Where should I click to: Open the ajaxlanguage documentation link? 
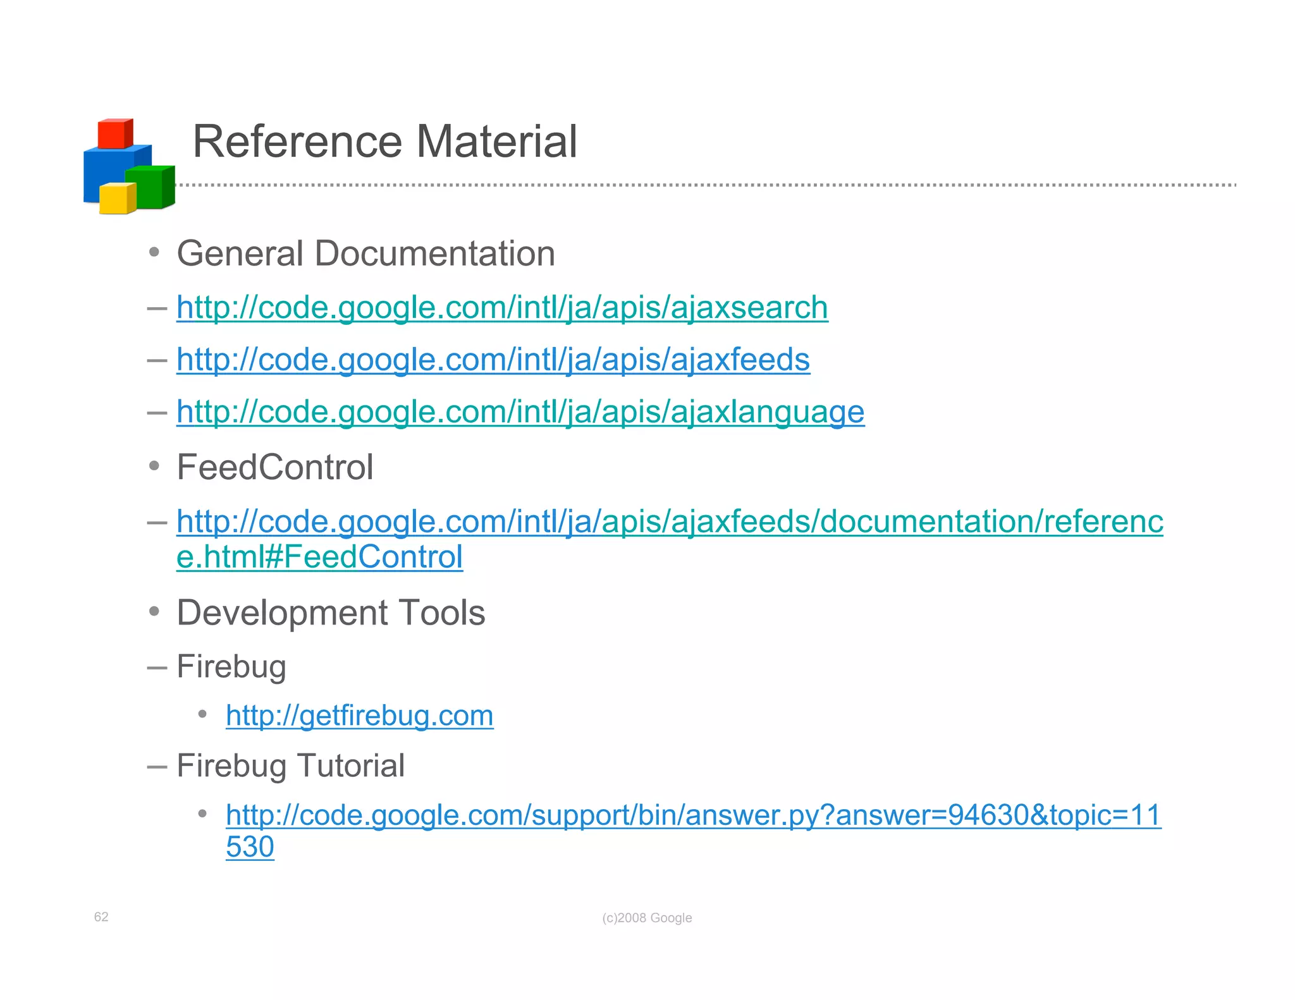(520, 412)
